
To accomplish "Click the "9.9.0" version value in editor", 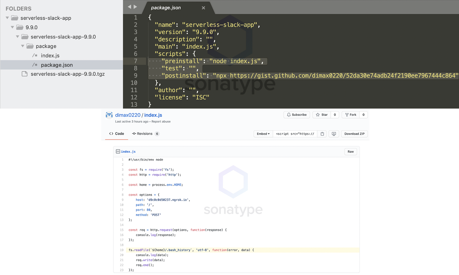I will click(x=204, y=32).
